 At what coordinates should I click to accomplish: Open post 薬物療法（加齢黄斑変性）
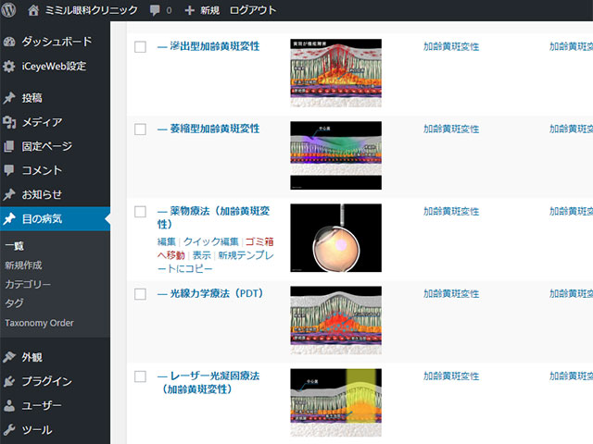[x=214, y=217]
